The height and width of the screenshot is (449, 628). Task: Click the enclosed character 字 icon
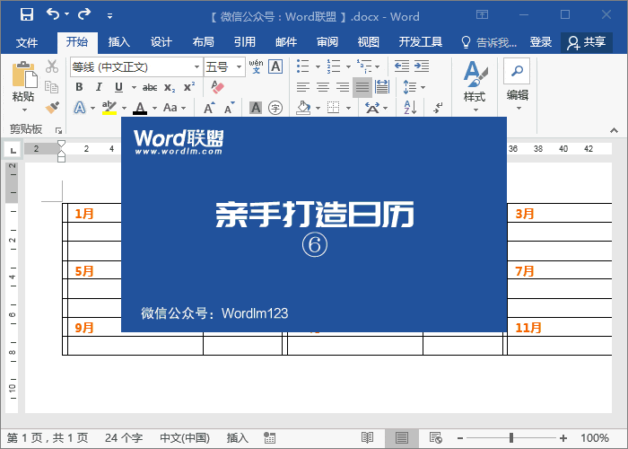click(275, 108)
